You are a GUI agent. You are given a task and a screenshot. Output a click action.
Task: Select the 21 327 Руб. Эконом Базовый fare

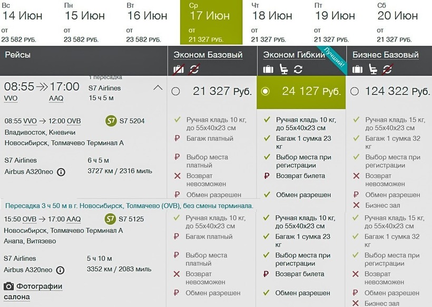pos(176,92)
